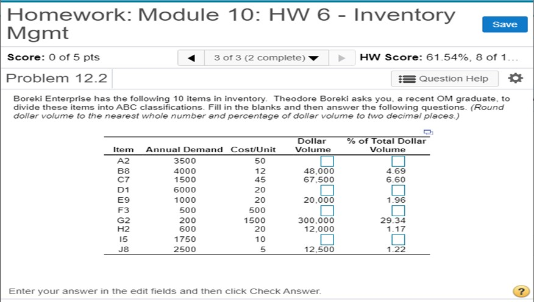The image size is (534, 302).
Task: Click the '67,500' dollar volume for C7
Action: pos(319,180)
